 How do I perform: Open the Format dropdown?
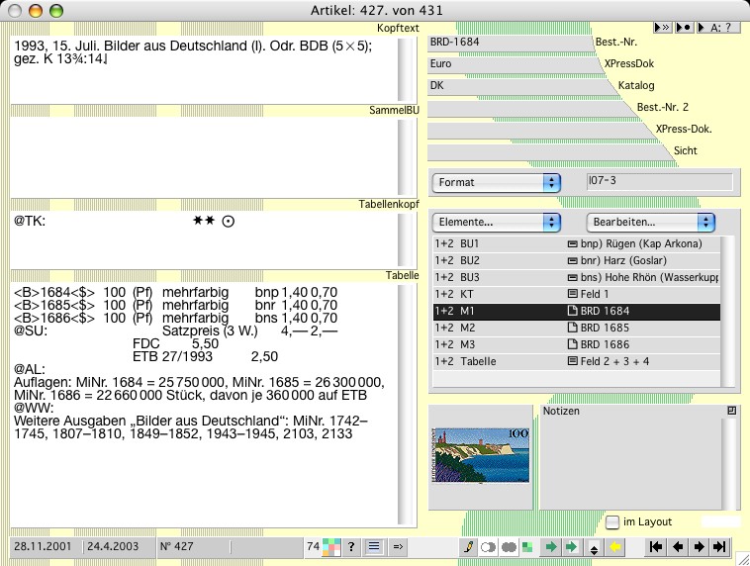coord(497,182)
